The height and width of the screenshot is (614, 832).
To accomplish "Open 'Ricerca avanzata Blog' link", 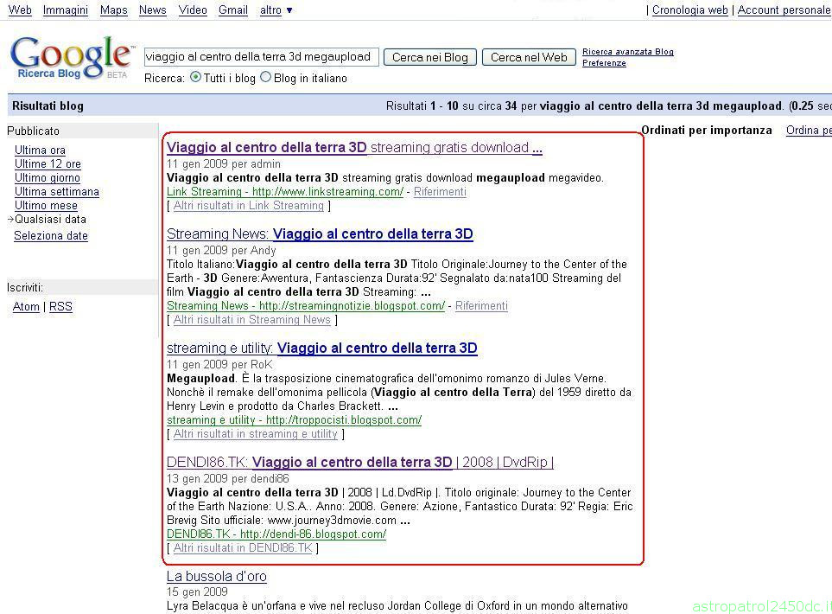I will [628, 52].
